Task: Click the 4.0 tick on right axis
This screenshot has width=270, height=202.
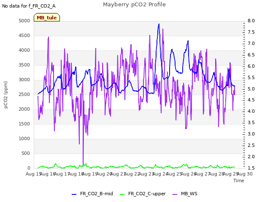Action: click(x=251, y=111)
